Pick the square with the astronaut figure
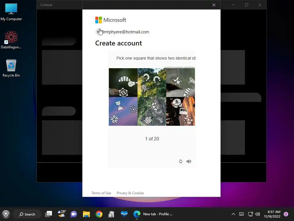Image resolution: width=294 pixels, height=221 pixels. click(181, 83)
